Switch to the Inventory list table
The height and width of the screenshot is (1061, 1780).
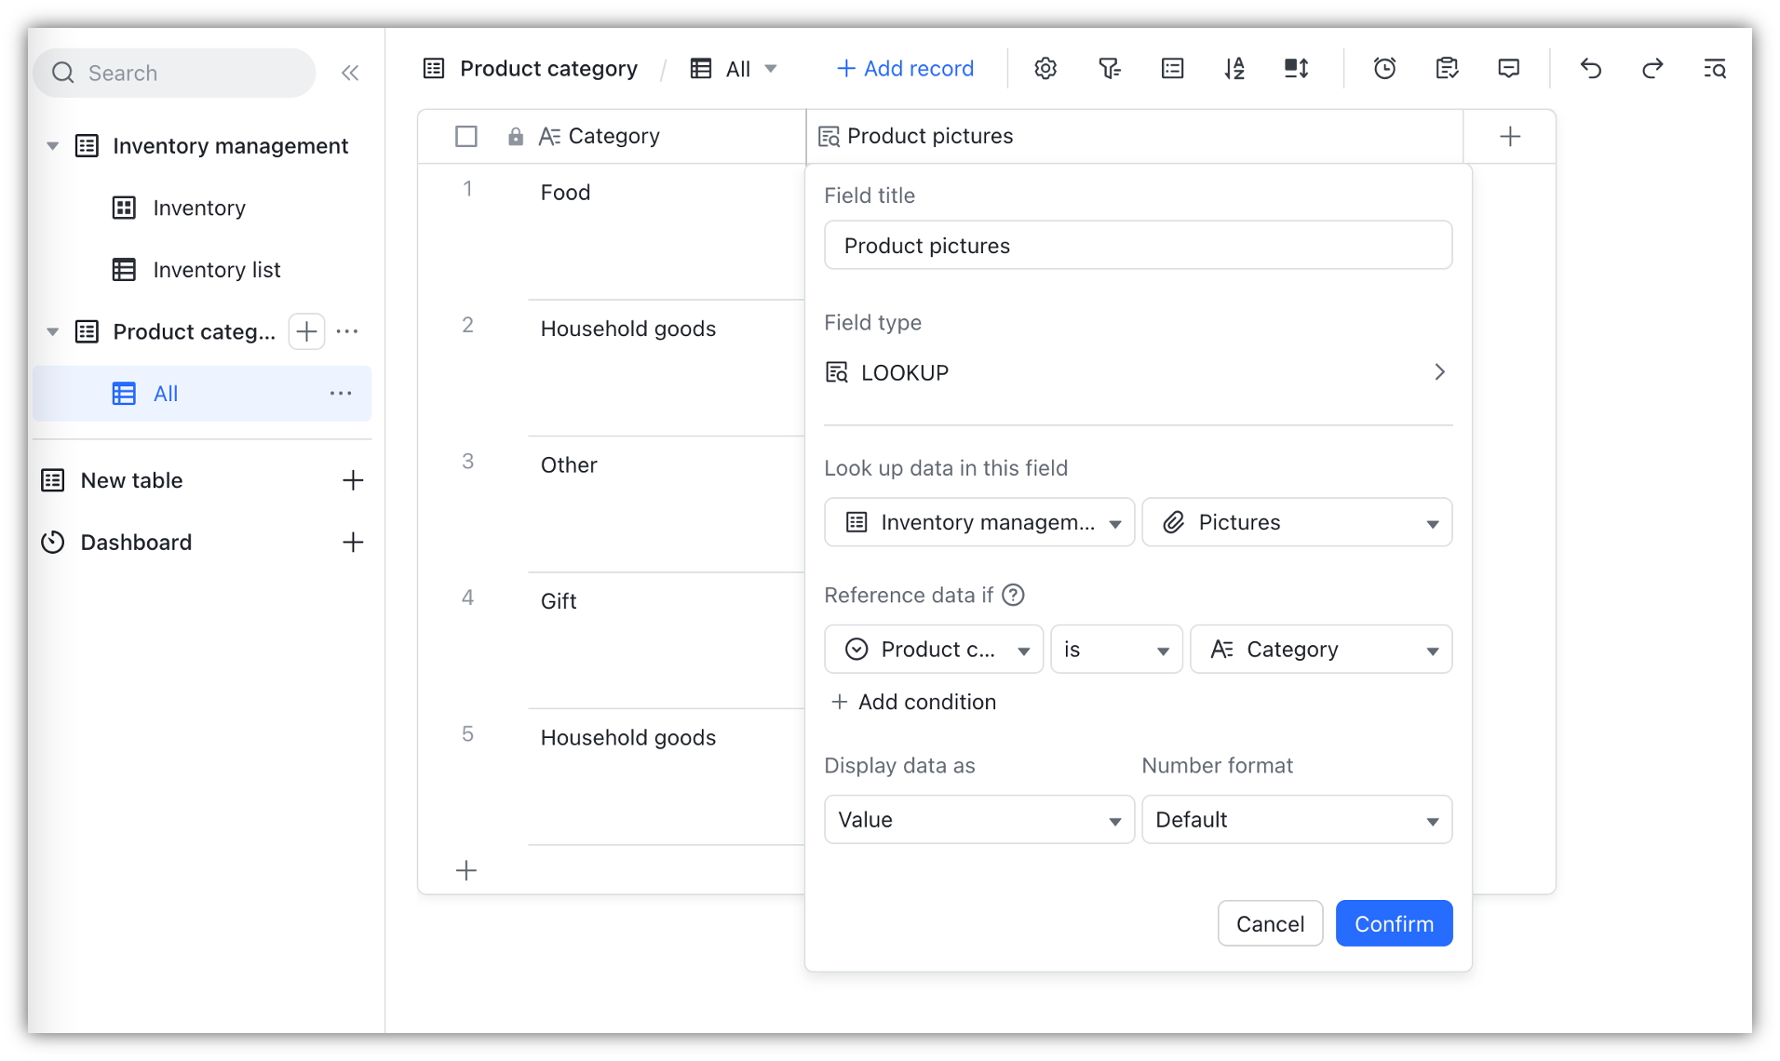point(217,269)
